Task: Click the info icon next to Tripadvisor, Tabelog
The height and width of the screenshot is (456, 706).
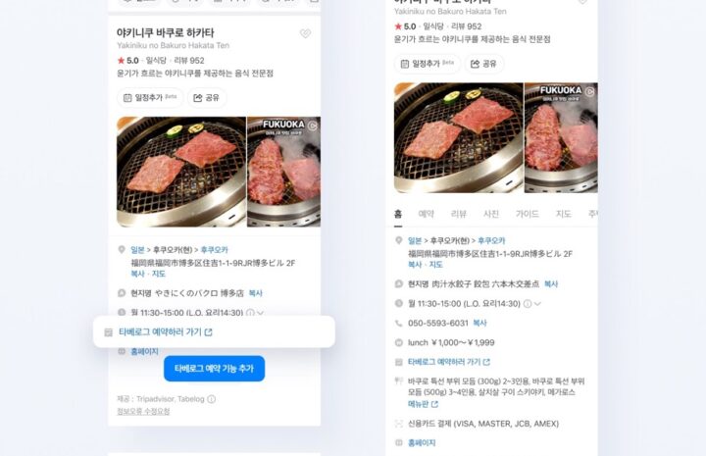Action: click(211, 399)
